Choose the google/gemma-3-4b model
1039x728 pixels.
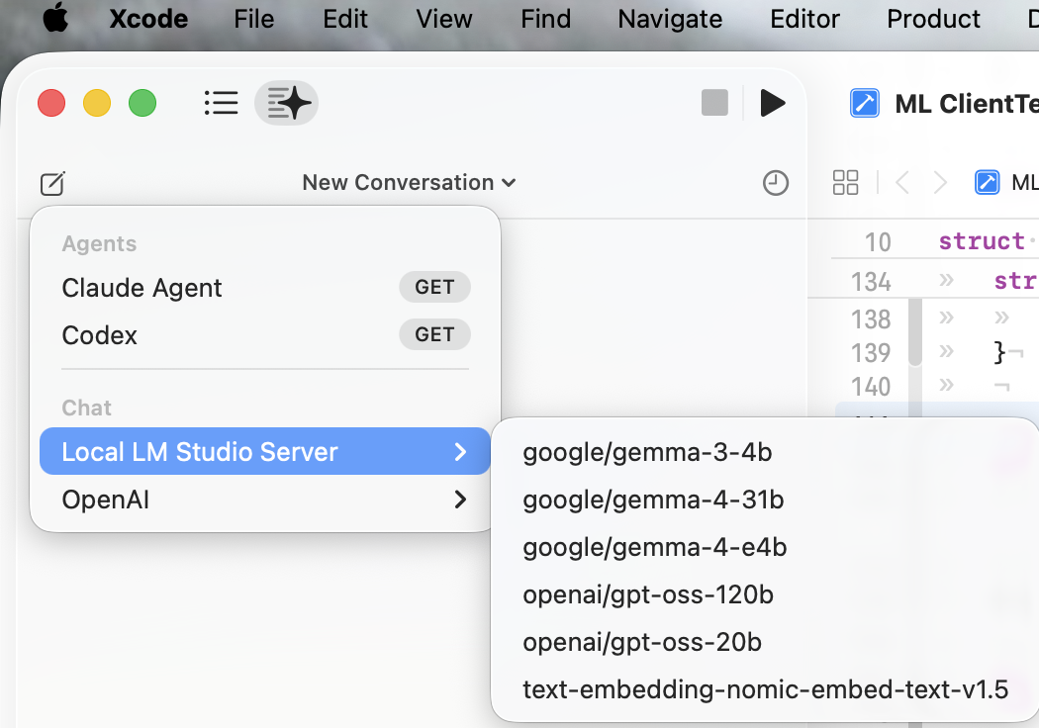(647, 452)
